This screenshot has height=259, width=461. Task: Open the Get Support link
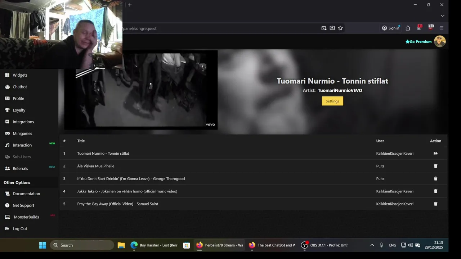coord(23,205)
